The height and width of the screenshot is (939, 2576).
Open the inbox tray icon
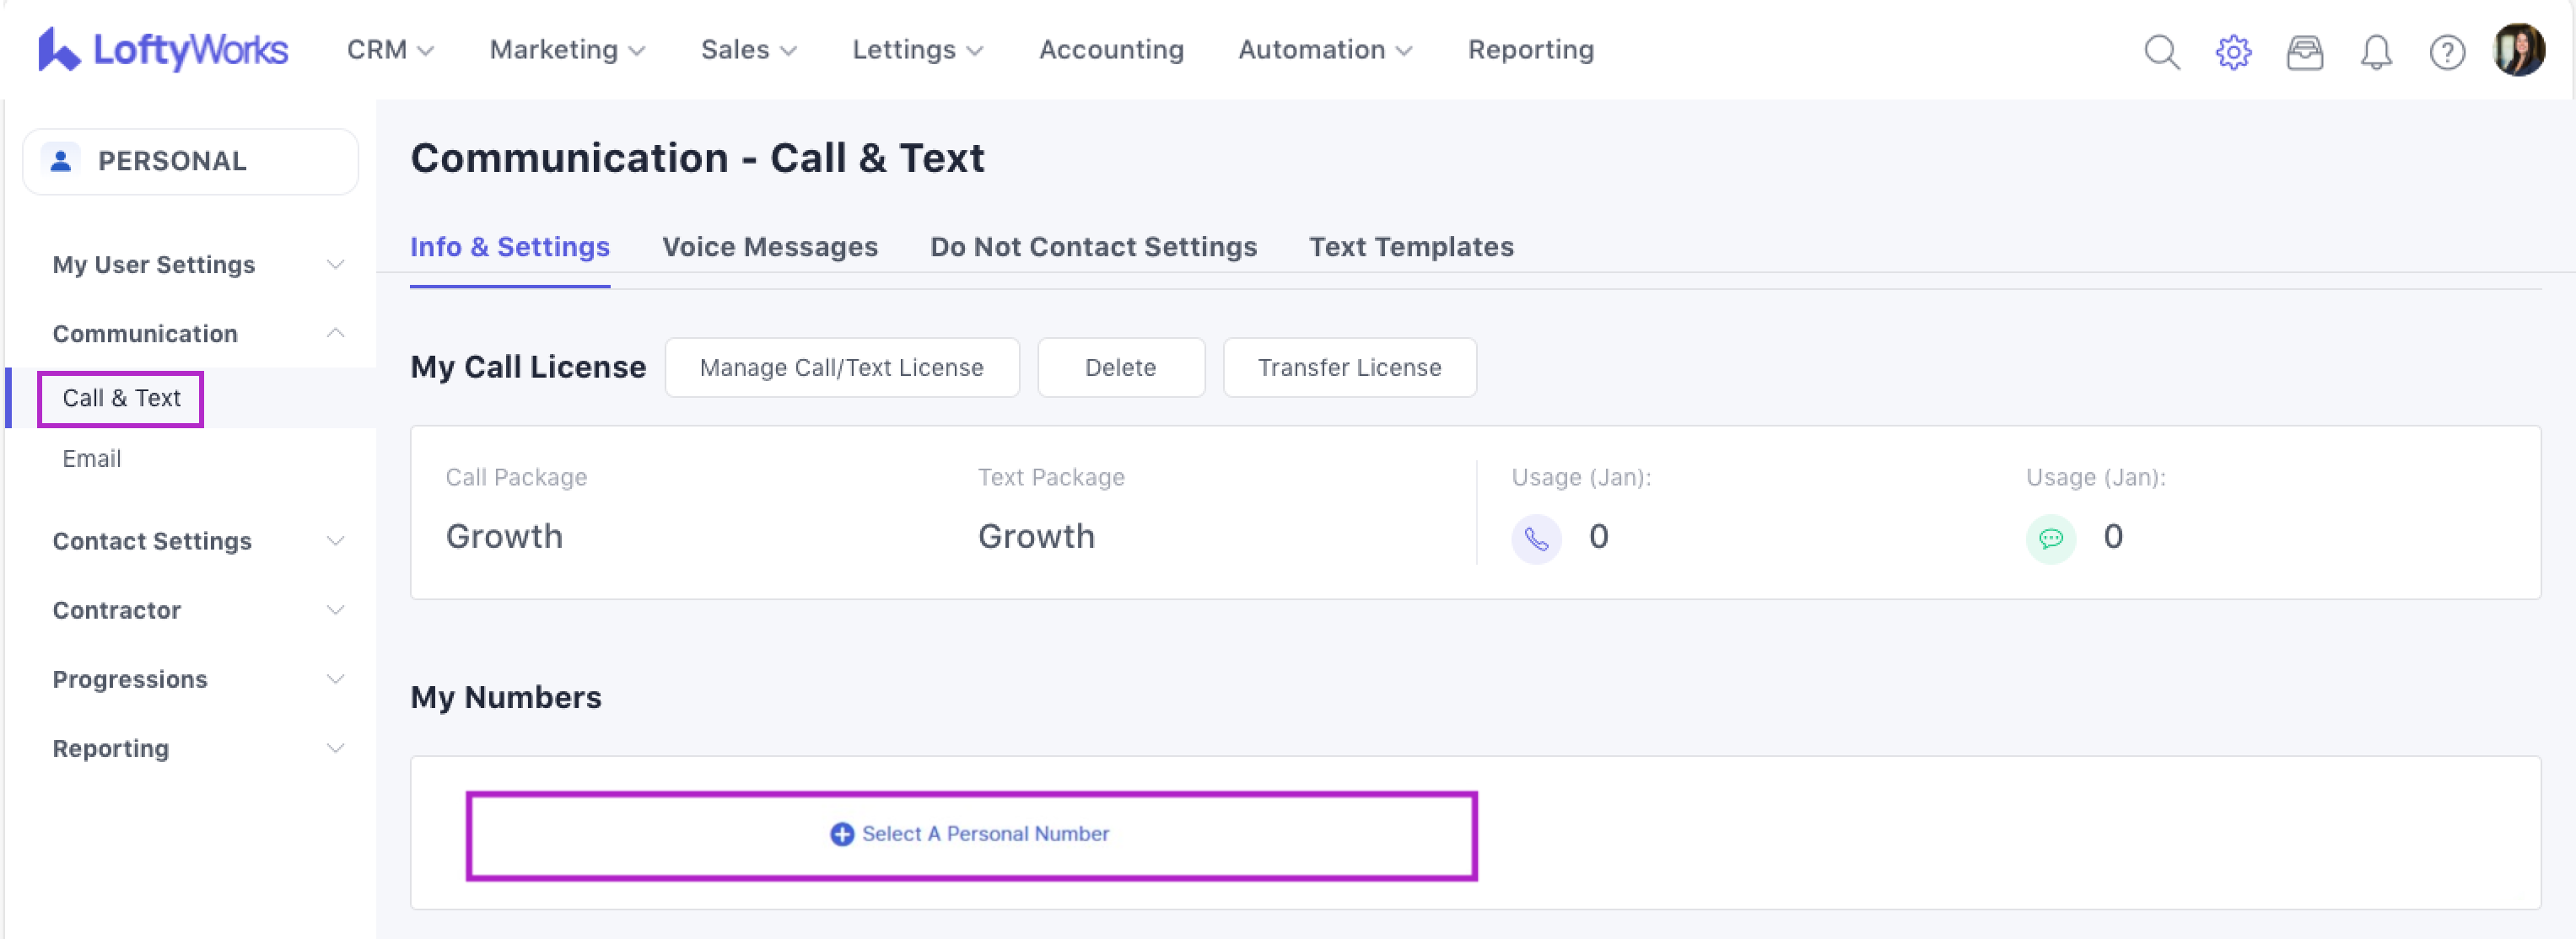pos(2304,51)
